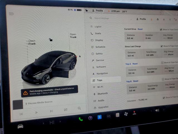Open the media equalizer sliders icon

tap(66, 110)
